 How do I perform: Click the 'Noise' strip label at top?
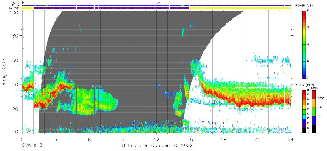(x=16, y=5)
